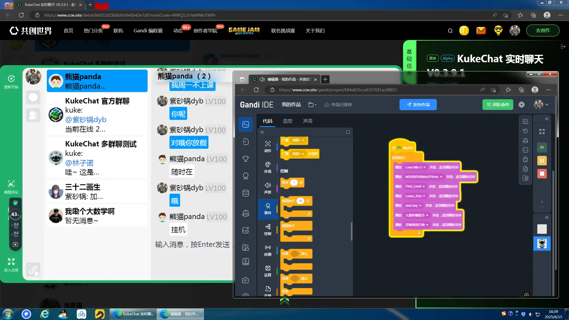Select the 动作 motion block category
The image size is (569, 320).
(268, 147)
